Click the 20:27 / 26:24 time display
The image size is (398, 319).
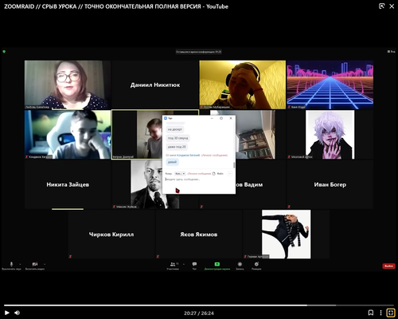click(x=199, y=313)
